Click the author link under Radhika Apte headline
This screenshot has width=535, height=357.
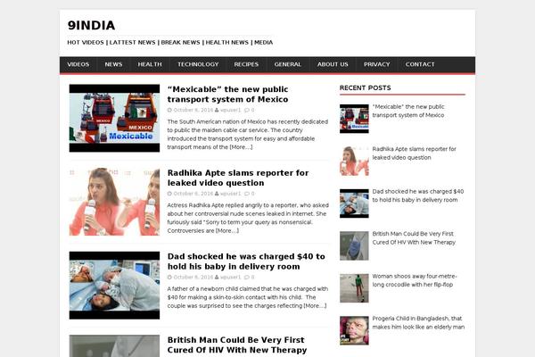click(x=230, y=194)
